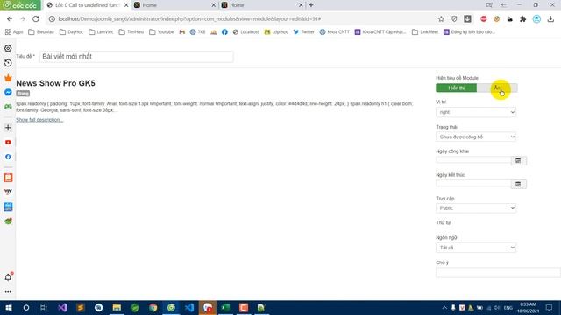Open Facebook shortcut in the sidebar

[x=8, y=157]
